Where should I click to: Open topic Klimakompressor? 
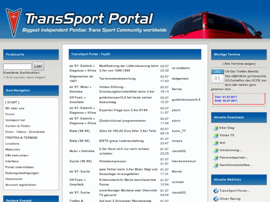[x=113, y=162]
